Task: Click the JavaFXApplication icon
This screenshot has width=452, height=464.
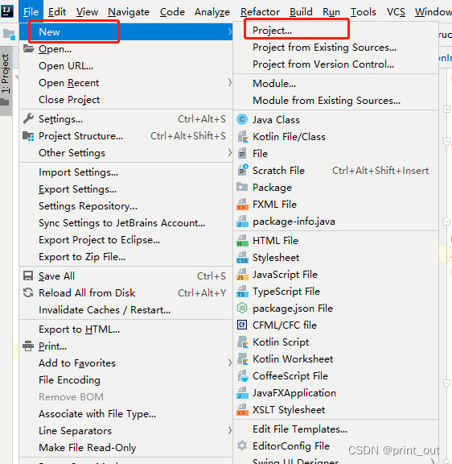Action: click(242, 393)
